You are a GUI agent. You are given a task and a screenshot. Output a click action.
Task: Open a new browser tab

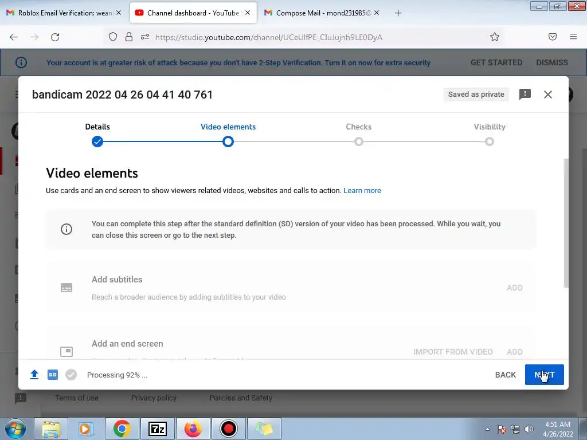click(398, 13)
